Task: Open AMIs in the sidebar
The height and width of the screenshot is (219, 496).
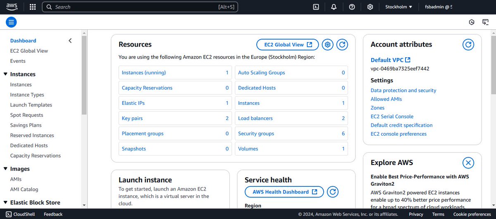Action: click(x=16, y=179)
